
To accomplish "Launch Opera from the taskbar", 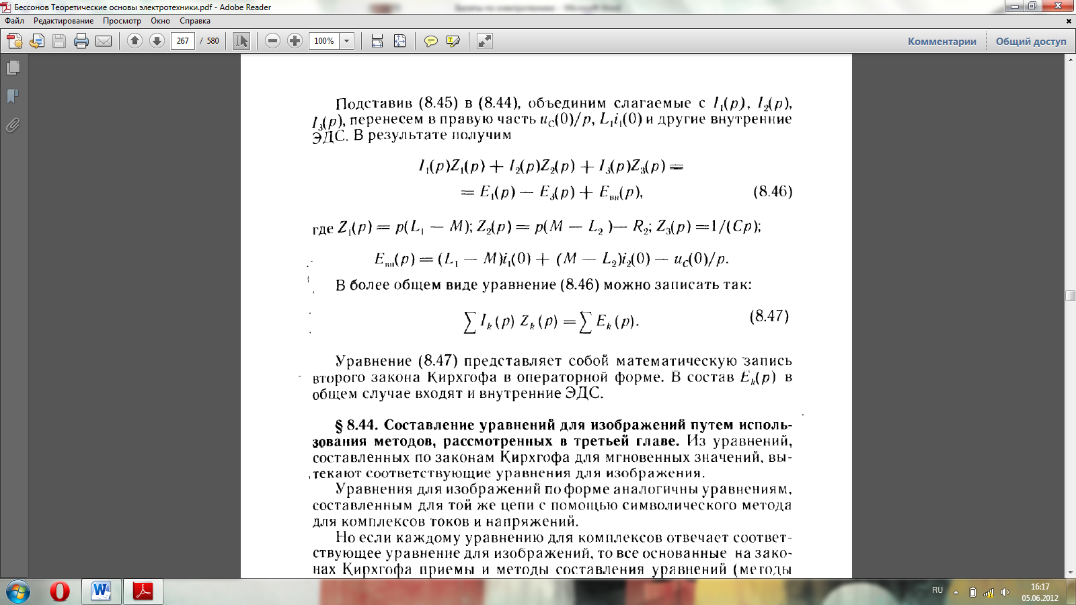I will tap(60, 592).
